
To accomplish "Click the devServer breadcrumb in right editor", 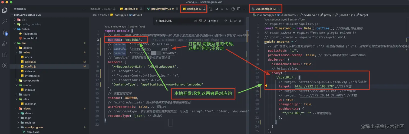I will (x=308, y=15).
